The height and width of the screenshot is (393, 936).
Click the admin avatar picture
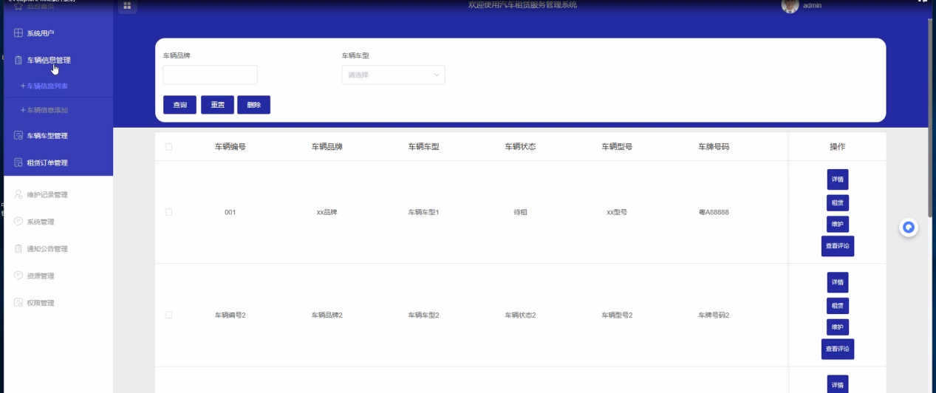coord(790,6)
